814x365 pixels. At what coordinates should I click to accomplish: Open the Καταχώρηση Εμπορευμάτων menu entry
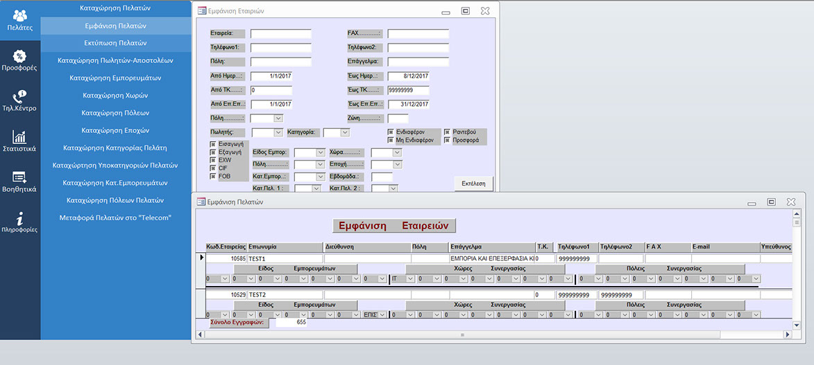point(115,78)
